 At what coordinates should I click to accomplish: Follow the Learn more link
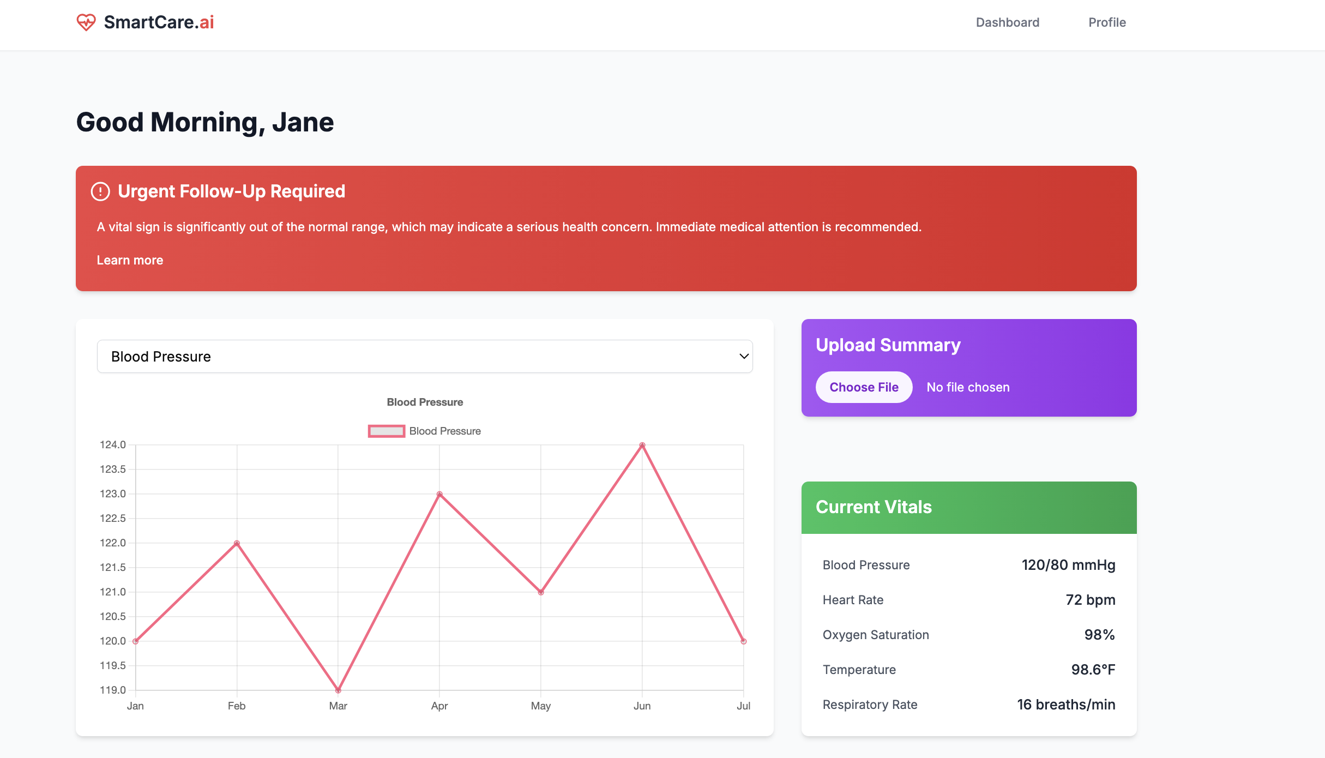click(x=130, y=260)
